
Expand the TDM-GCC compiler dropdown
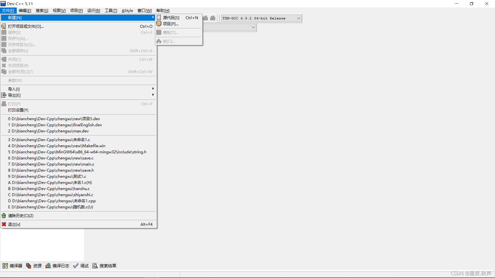point(299,18)
